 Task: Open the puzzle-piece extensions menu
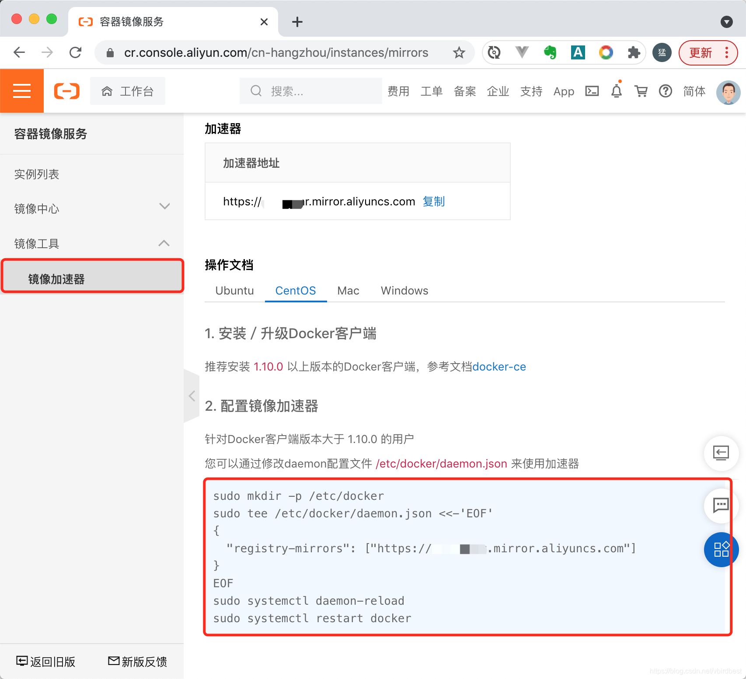pyautogui.click(x=634, y=52)
